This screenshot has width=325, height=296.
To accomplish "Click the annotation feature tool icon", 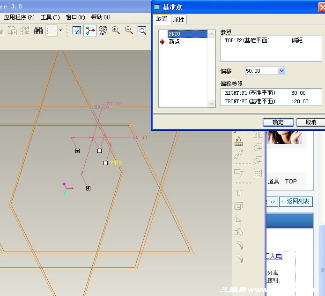I will point(239,173).
